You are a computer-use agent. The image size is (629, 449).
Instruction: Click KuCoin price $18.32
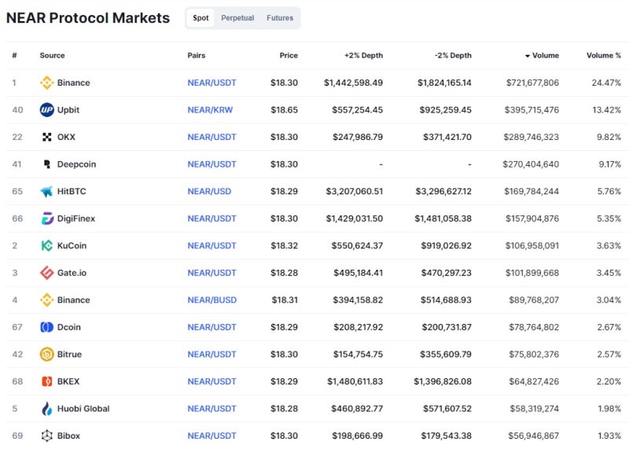(x=284, y=245)
